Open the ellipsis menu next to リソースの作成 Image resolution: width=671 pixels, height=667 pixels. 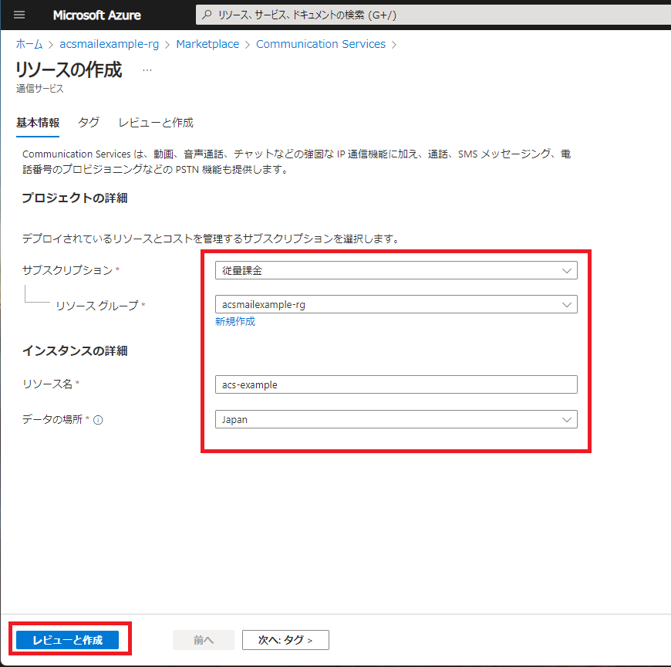coord(147,70)
